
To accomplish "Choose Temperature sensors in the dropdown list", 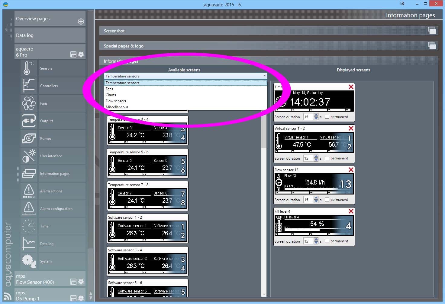I will click(185, 83).
